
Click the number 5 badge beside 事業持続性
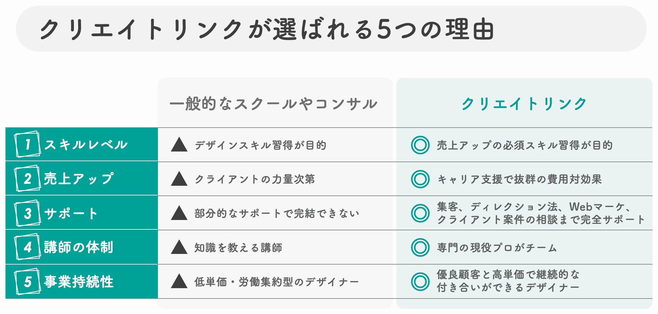click(27, 281)
